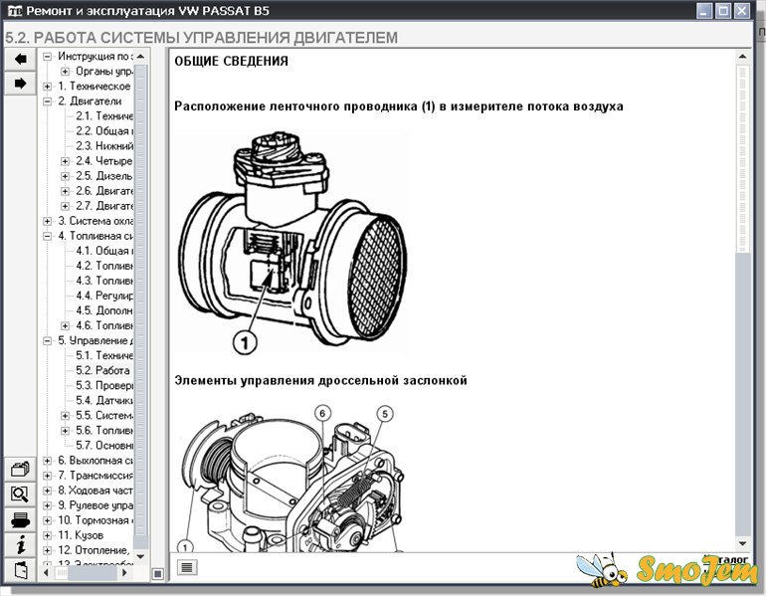Click the tree panel scroll-right arrow

(124, 572)
